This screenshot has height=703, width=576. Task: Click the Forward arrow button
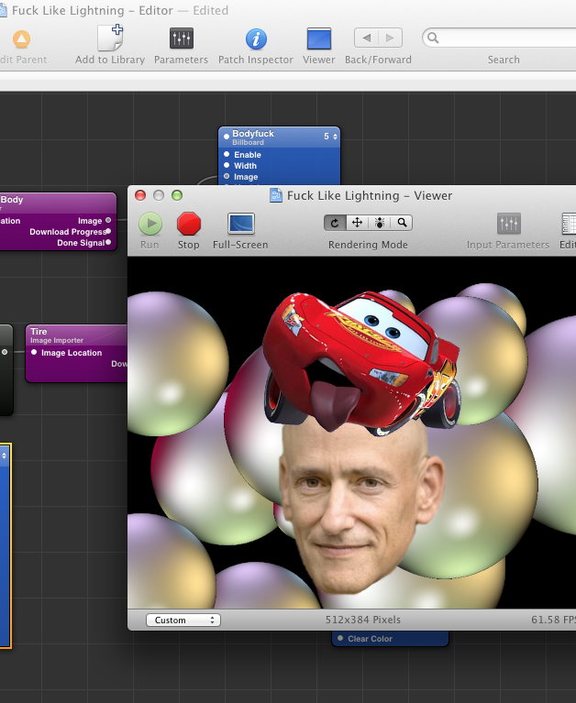(390, 38)
